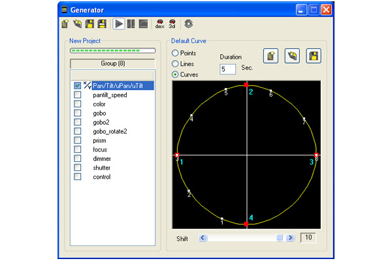This screenshot has height=261, width=392.
Task: Click the Group (8) header button
Action: (112, 63)
